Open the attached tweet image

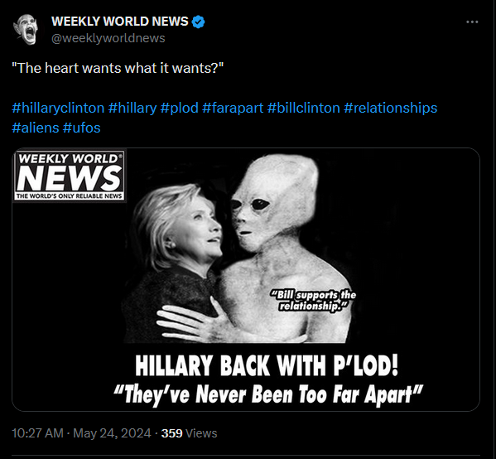click(x=246, y=279)
